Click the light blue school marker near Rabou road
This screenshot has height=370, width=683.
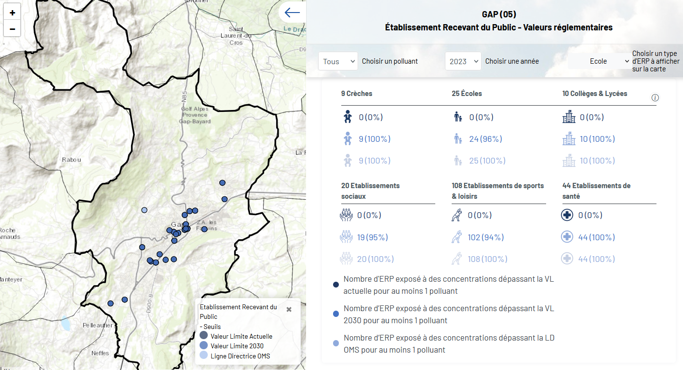(144, 210)
